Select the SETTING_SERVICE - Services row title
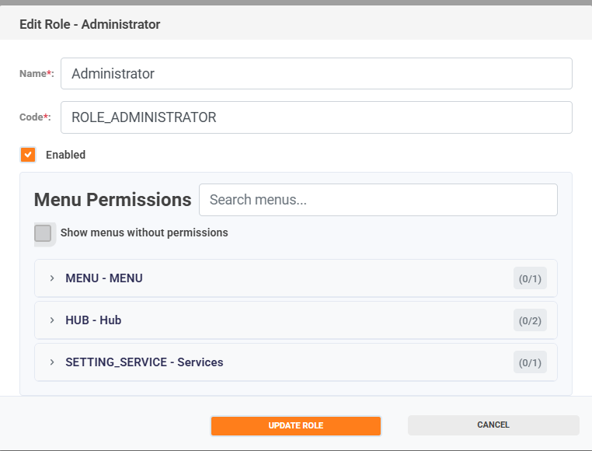 click(144, 362)
